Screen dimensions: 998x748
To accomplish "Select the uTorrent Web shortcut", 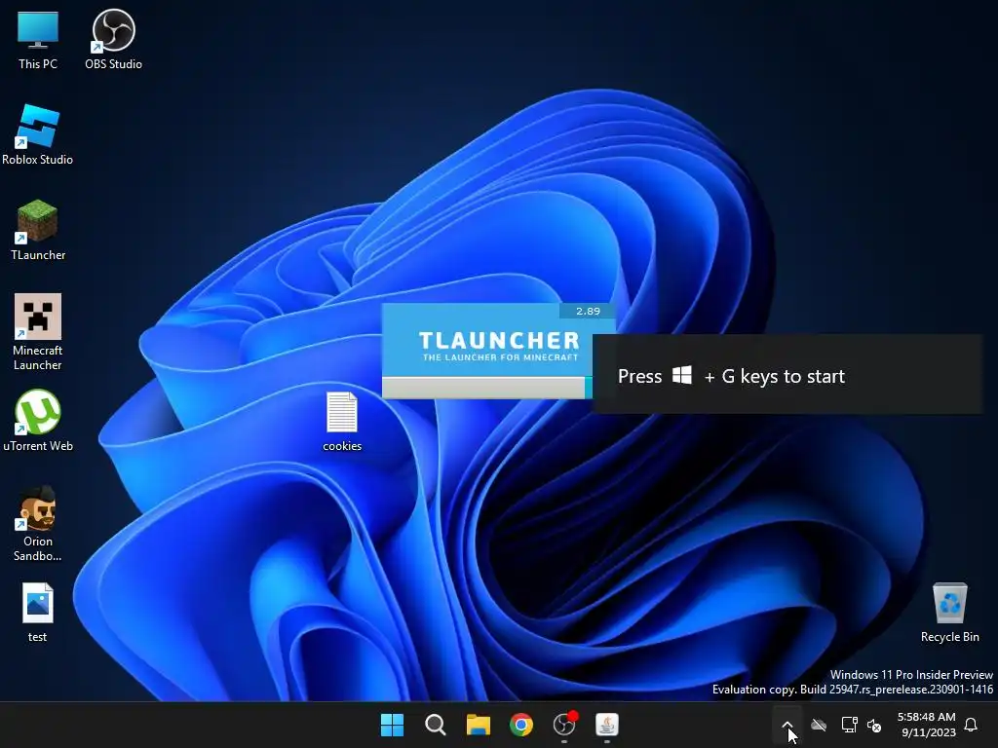I will click(x=38, y=421).
